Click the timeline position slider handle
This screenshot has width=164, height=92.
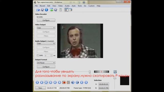tap(90, 72)
